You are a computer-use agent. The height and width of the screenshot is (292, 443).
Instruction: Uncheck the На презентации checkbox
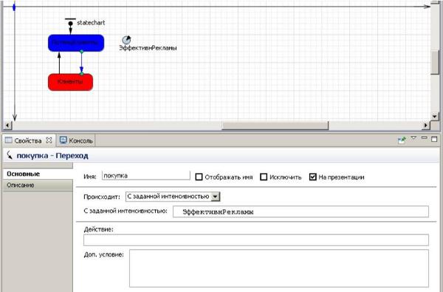tap(312, 177)
